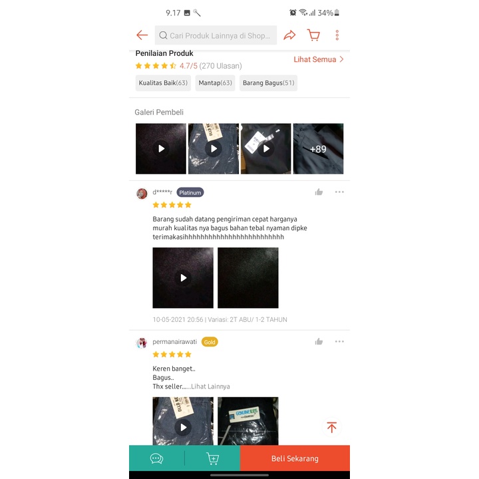Open the three-dot overflow menu at top
This screenshot has width=479, height=479.
pos(337,35)
